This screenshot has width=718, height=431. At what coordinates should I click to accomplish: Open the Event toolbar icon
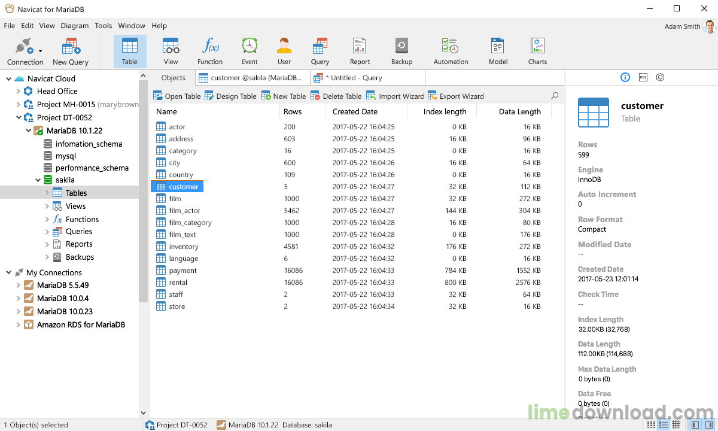coord(250,52)
